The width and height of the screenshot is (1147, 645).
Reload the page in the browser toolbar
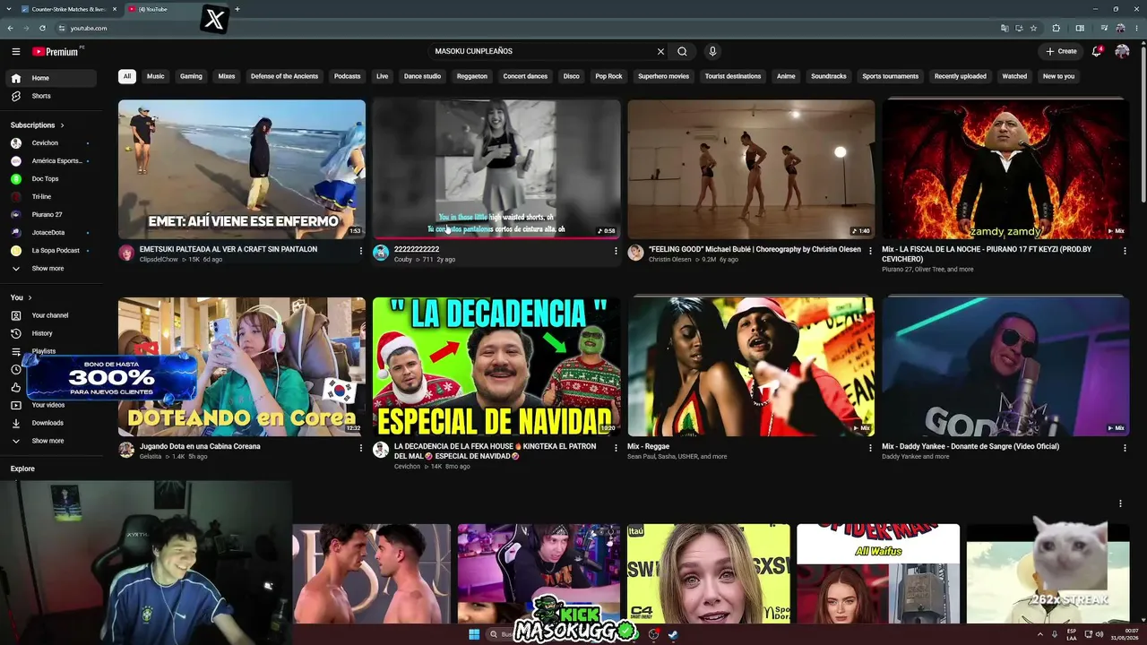[42, 28]
